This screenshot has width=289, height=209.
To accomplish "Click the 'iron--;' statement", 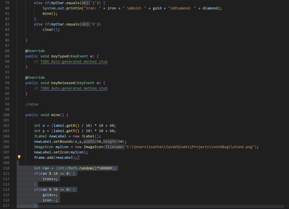I will (50, 200).
